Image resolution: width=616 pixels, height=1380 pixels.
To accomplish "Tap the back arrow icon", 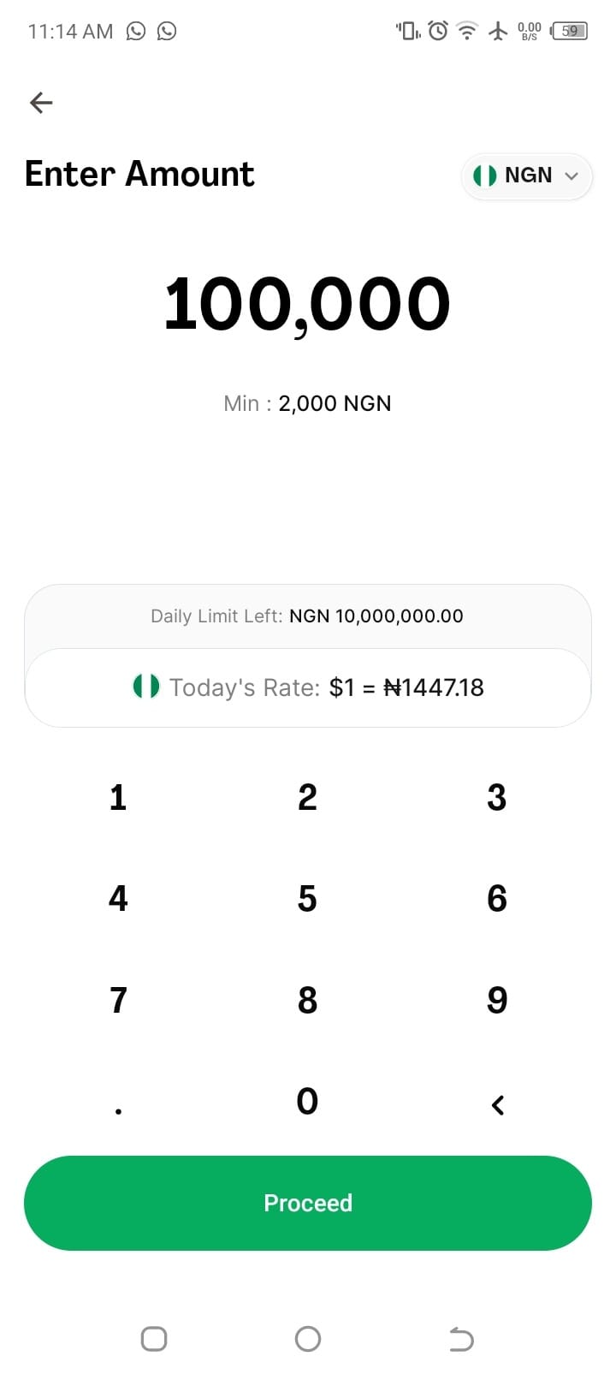I will [x=41, y=104].
